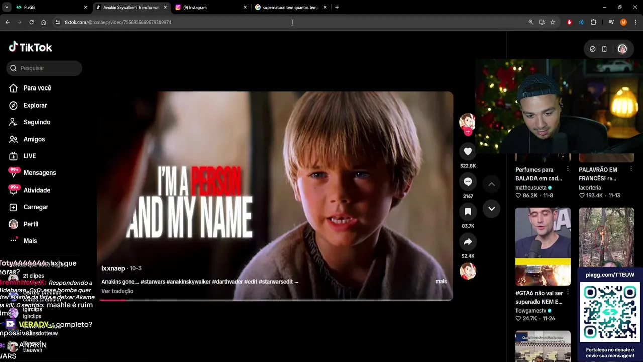Go back with the browser back arrow
Screen dimensions: 643x362
[7, 22]
